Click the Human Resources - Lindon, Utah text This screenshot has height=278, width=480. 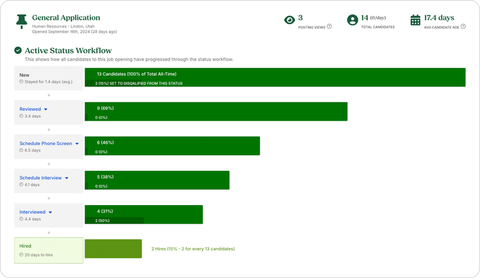(x=63, y=26)
